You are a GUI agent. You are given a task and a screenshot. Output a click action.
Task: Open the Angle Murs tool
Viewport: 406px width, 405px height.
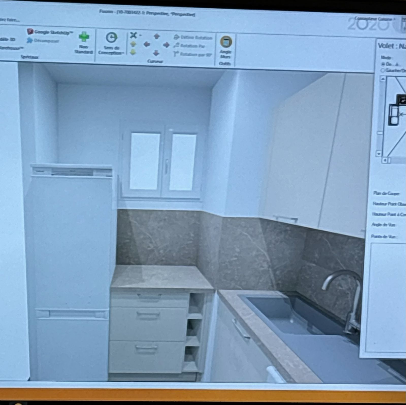226,42
